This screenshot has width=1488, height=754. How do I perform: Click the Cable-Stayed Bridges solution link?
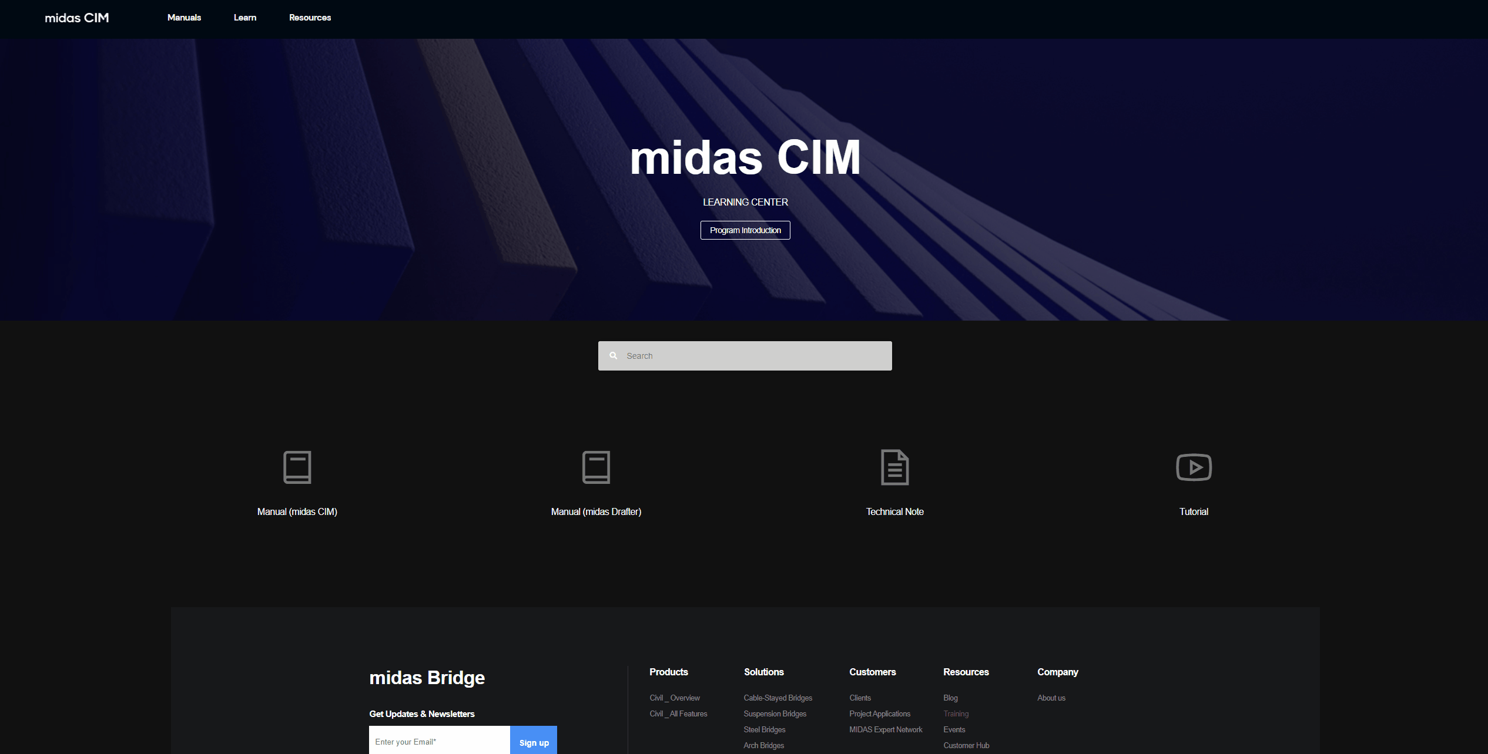(777, 697)
